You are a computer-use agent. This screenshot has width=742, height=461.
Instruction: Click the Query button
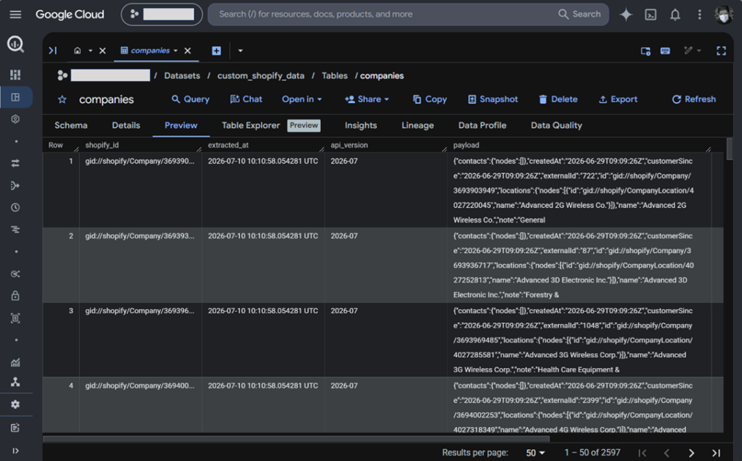tap(191, 99)
